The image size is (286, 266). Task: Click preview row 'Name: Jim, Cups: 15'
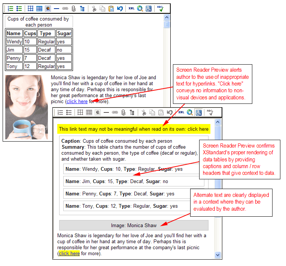[x=134, y=181]
